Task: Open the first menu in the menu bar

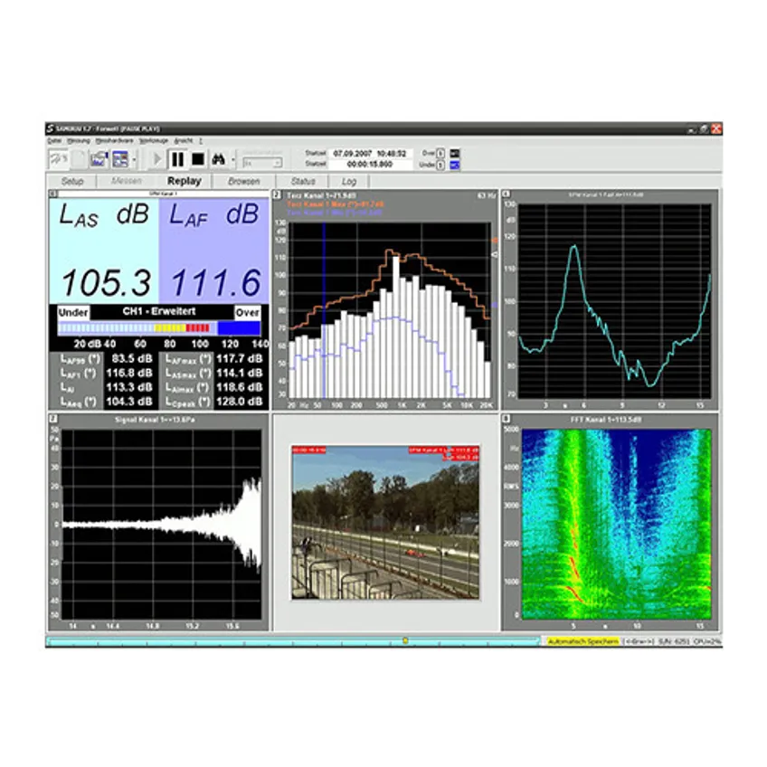Action: coord(54,141)
